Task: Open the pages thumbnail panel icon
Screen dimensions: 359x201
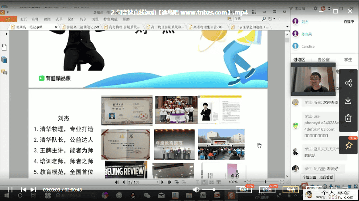Action: tap(4, 60)
